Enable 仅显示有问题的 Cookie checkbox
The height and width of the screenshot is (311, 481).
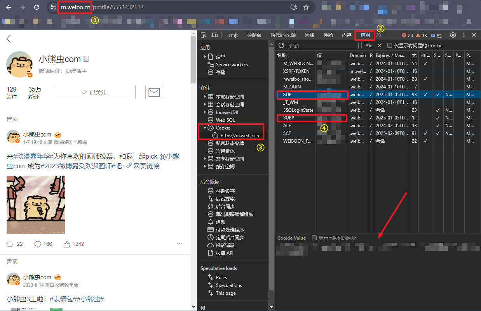click(389, 45)
